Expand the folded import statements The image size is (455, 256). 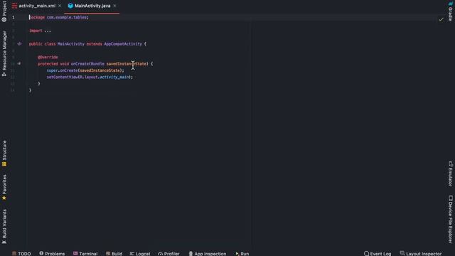pos(48,31)
